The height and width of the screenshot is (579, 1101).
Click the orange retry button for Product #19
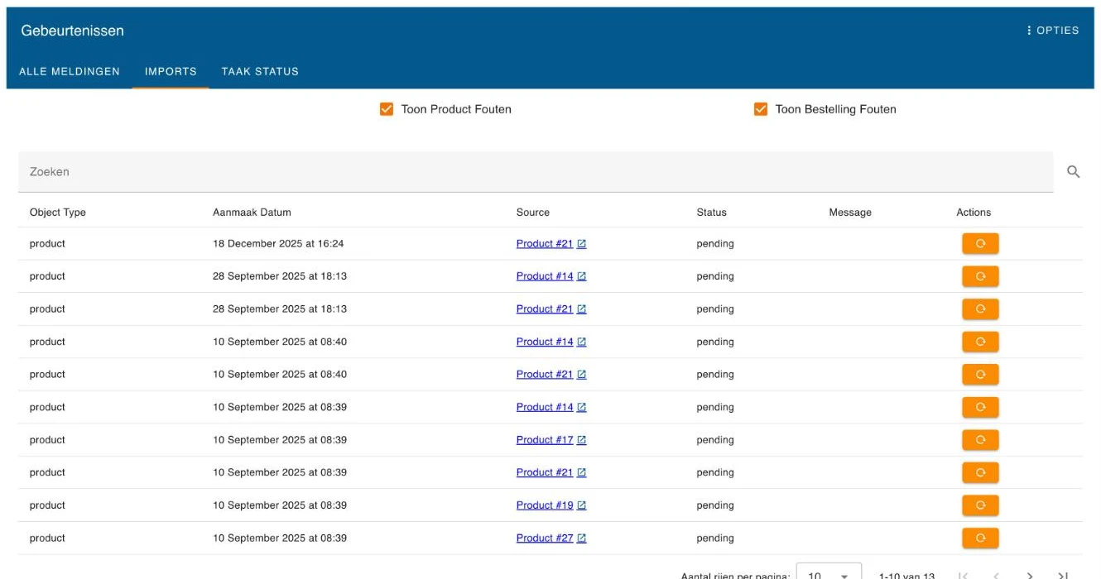980,505
